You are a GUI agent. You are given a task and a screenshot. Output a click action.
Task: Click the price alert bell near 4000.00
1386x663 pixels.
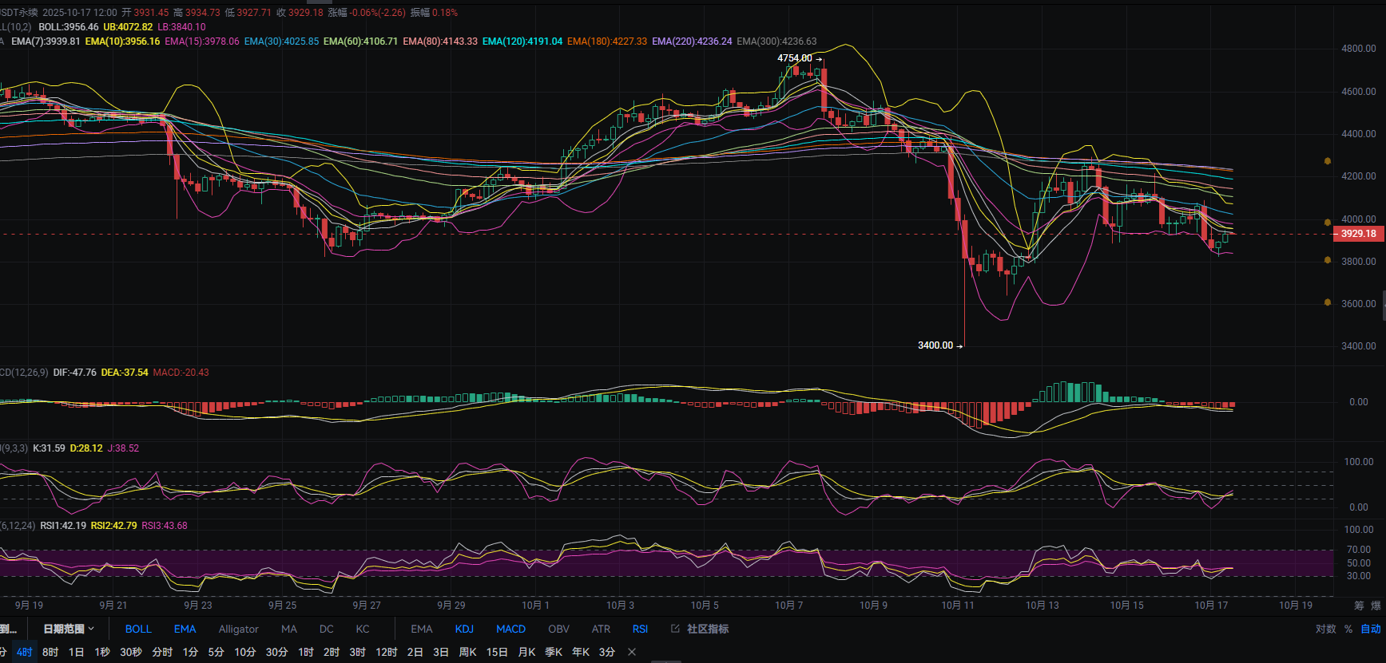[x=1328, y=223]
